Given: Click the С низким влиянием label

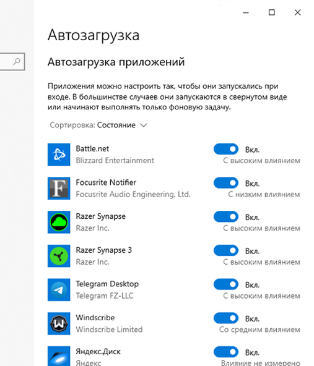Looking at the screenshot, I should tap(264, 194).
